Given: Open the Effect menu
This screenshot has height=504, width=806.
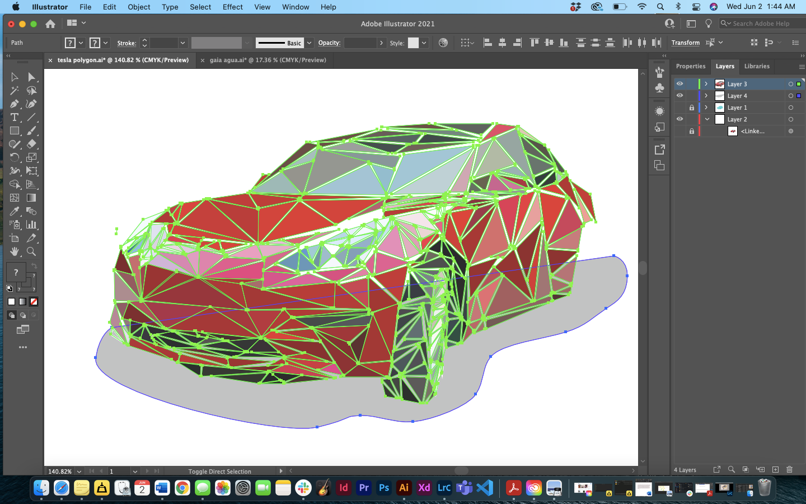Looking at the screenshot, I should 232,7.
